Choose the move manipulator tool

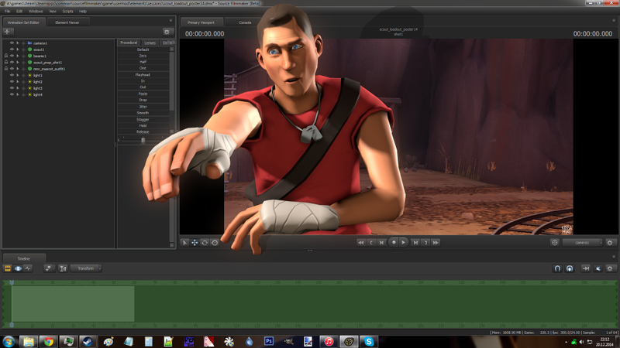(195, 243)
